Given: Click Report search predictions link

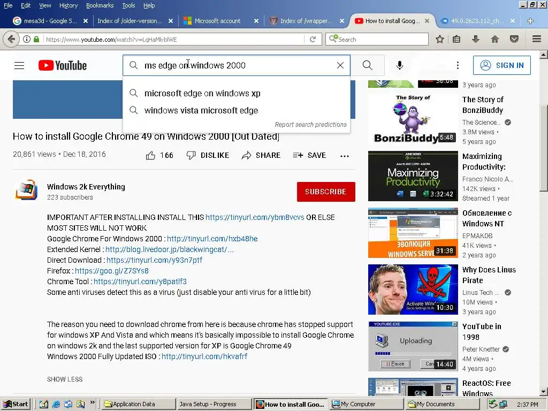Looking at the screenshot, I should [310, 124].
